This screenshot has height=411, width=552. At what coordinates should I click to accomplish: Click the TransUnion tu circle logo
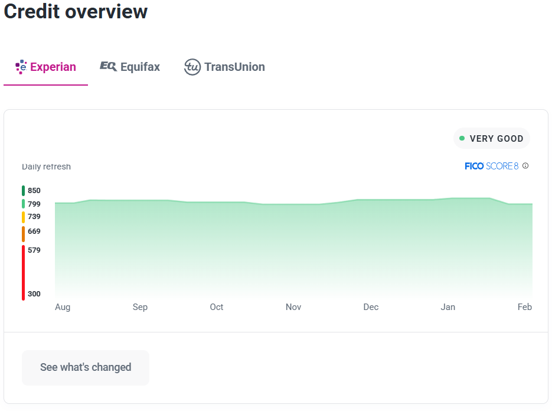pos(192,67)
